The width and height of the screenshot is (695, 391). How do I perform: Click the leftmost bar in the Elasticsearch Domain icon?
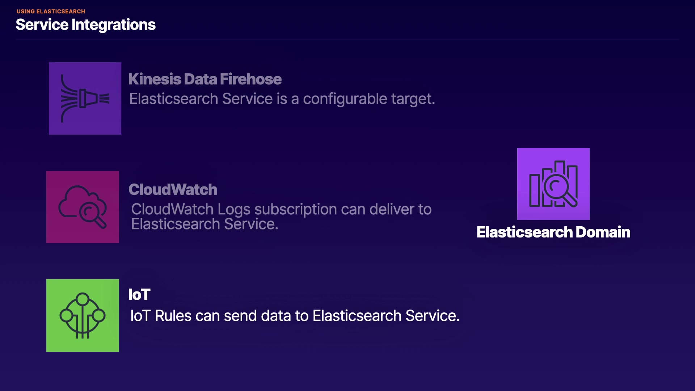[534, 190]
